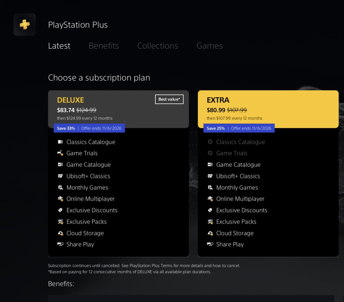
Task: Click DELUXE Exclusive Packs icon
Action: point(60,222)
